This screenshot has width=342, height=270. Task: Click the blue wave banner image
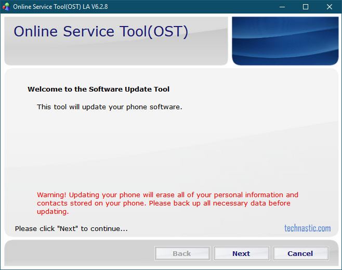[x=285, y=41]
